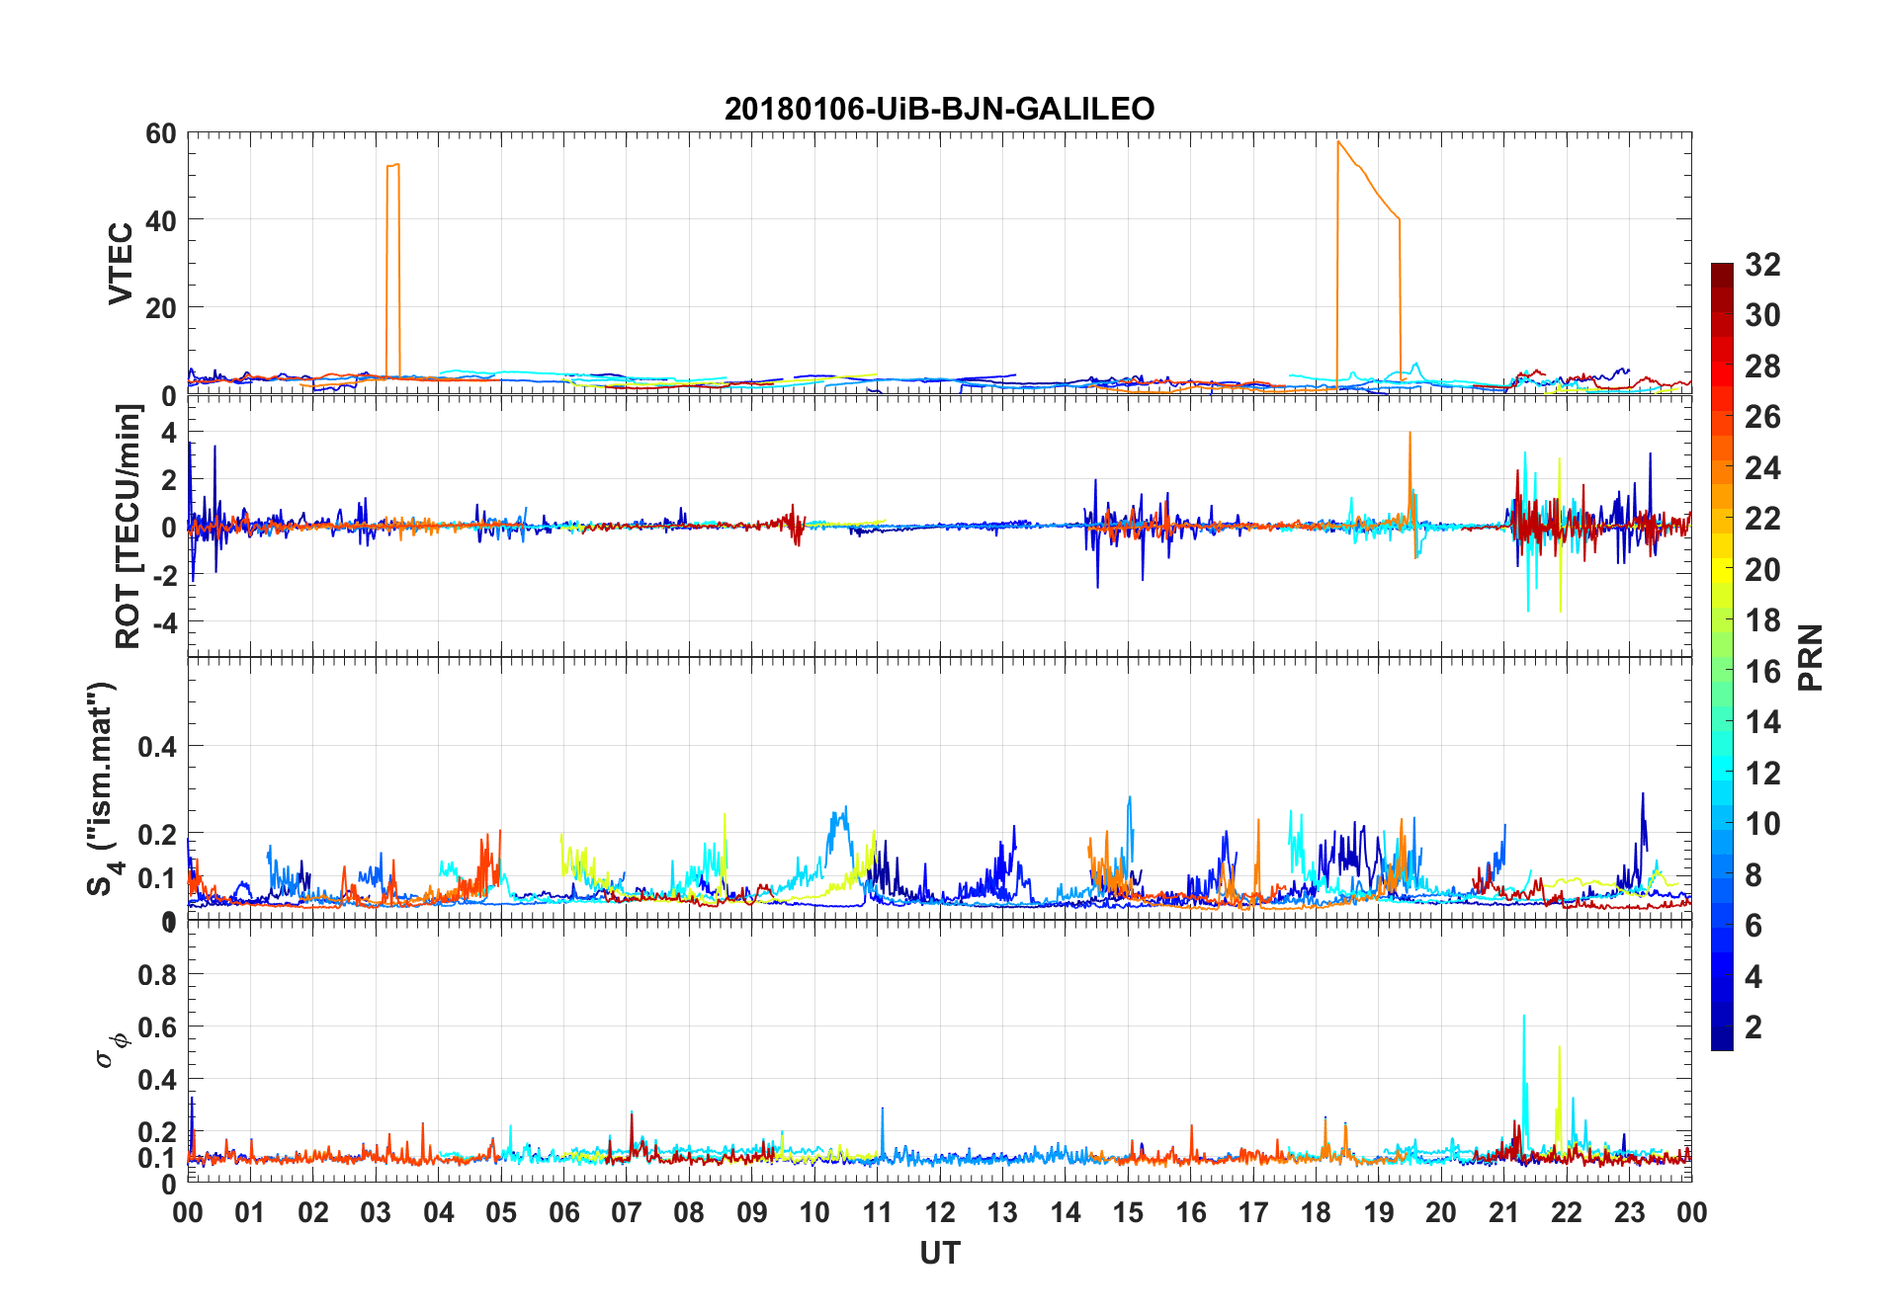
Task: Click the 32 tick on the PRN colorbar
Action: pos(1762,264)
